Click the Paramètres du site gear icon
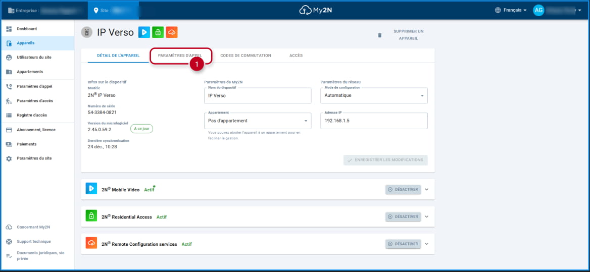Viewport: 590px width, 272px height. coord(9,158)
